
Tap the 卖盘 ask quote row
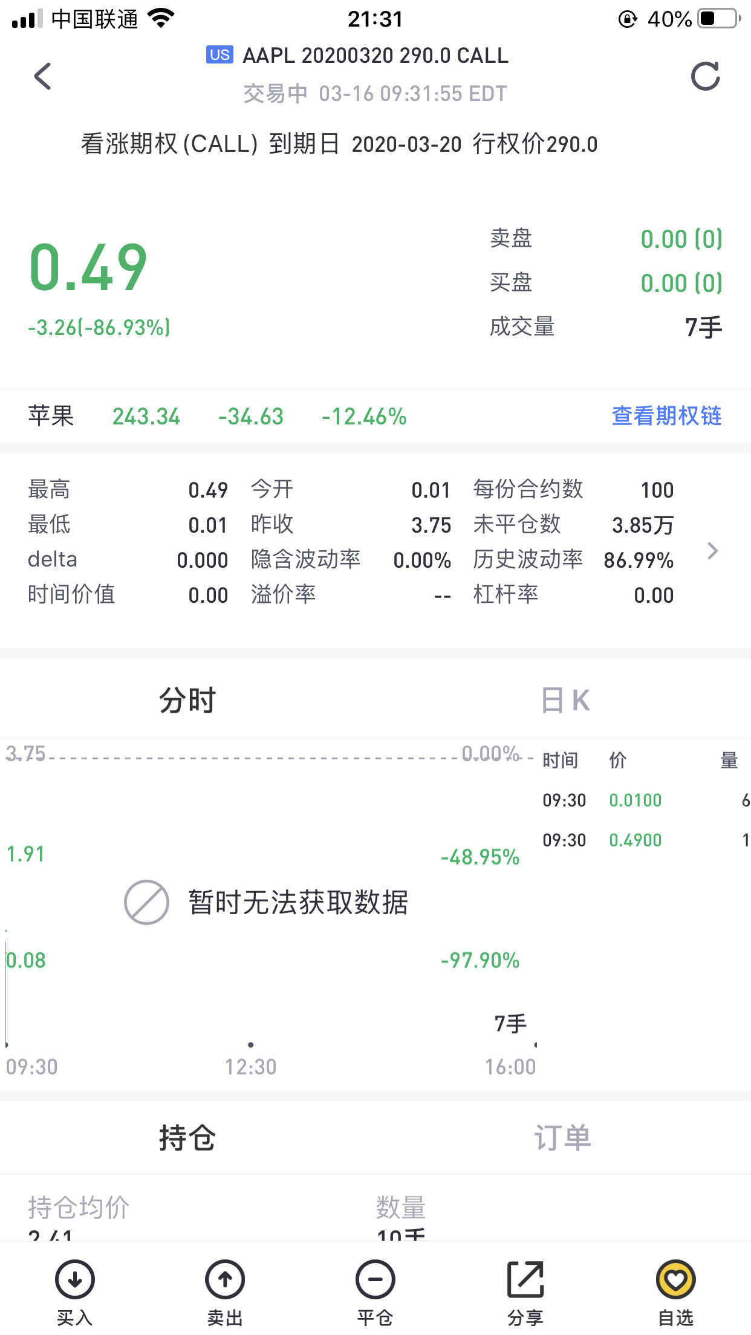tap(606, 239)
